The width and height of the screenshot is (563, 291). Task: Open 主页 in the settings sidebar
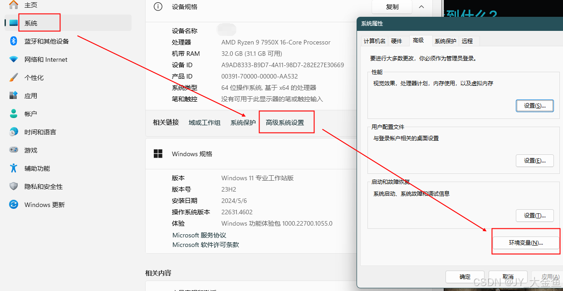[x=68, y=5]
